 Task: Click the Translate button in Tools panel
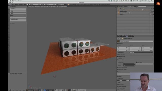coord(18,9)
